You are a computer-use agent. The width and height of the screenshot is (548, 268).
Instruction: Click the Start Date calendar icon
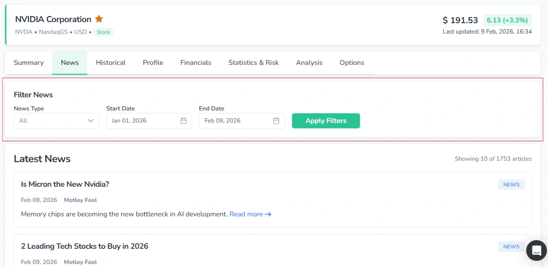pos(183,121)
